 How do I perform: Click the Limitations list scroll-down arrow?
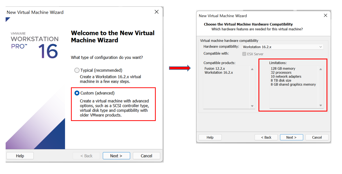tap(321, 106)
